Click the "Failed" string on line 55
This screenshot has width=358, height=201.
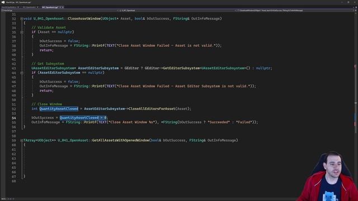point(244,122)
